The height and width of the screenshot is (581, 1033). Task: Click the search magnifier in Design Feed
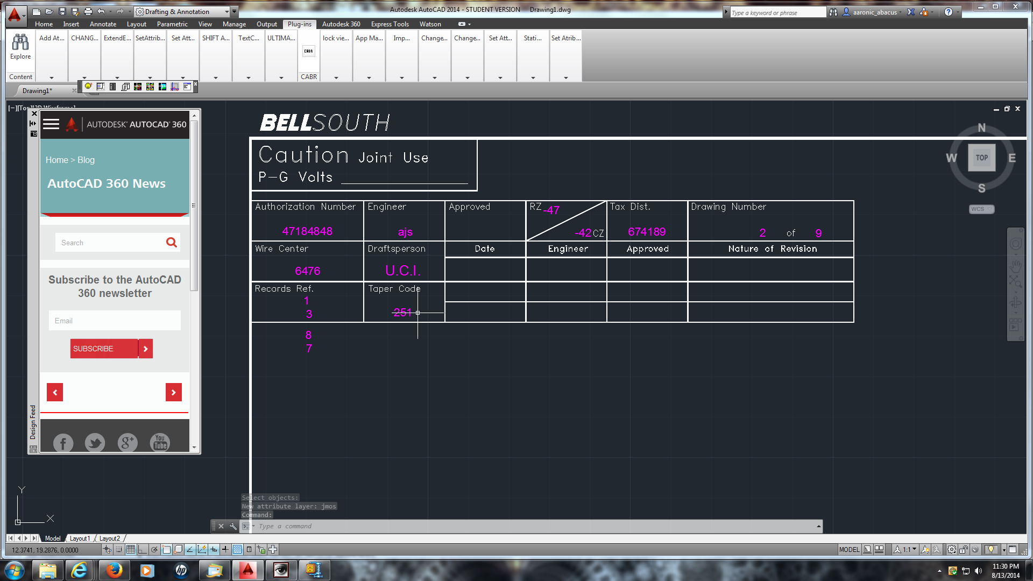(x=171, y=243)
